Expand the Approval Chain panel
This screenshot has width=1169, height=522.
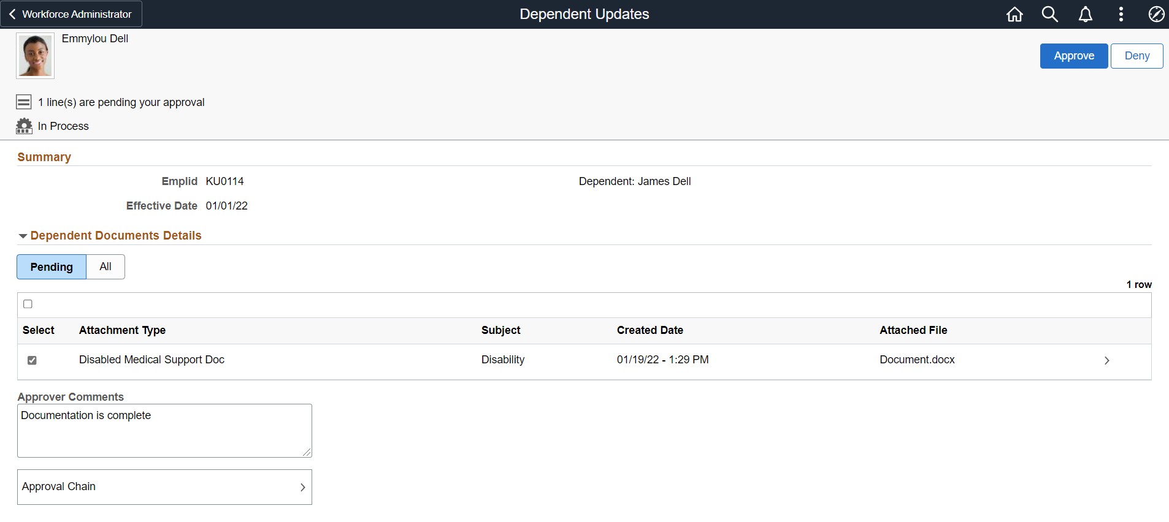pyautogui.click(x=164, y=487)
